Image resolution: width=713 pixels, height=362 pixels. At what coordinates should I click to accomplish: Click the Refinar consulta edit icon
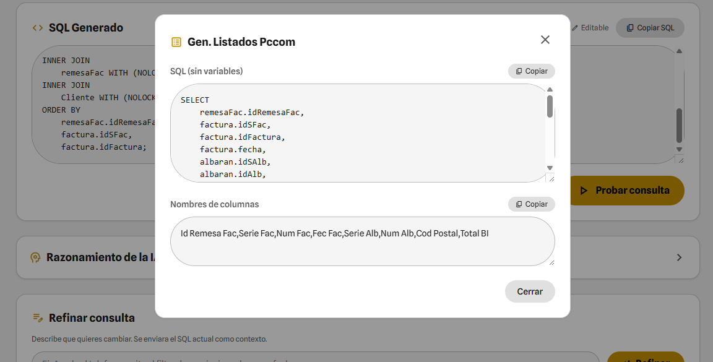click(x=38, y=317)
